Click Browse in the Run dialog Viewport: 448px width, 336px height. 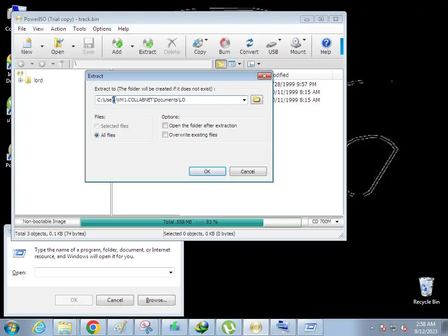pyautogui.click(x=156, y=300)
